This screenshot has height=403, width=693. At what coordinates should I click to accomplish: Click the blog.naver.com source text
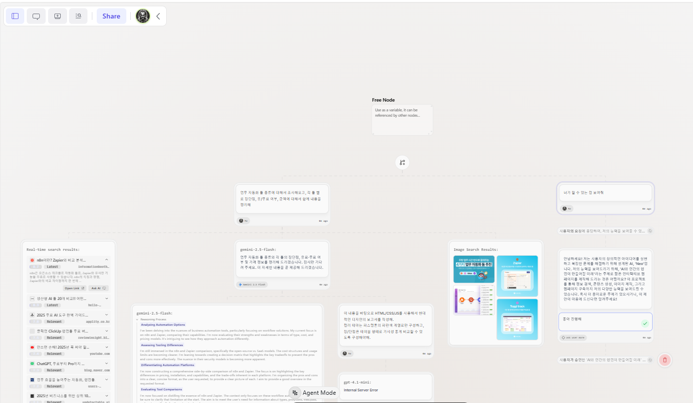point(97,370)
